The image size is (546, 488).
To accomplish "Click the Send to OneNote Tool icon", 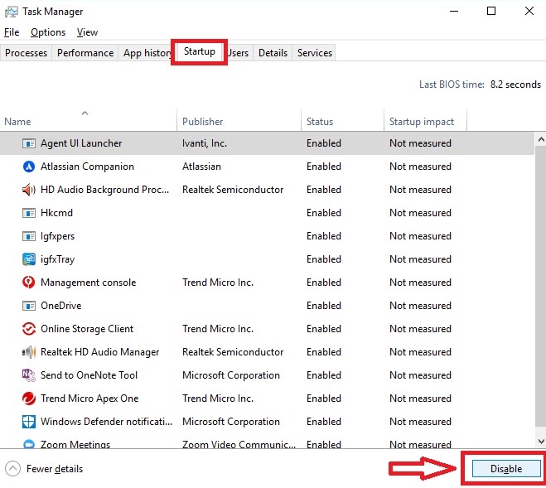I will (x=27, y=375).
